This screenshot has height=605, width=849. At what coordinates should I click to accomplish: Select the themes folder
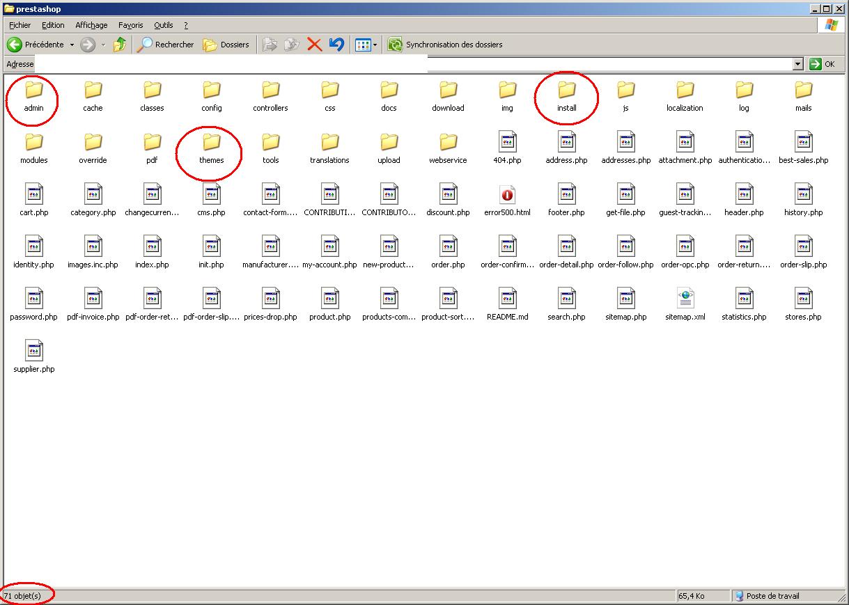211,148
